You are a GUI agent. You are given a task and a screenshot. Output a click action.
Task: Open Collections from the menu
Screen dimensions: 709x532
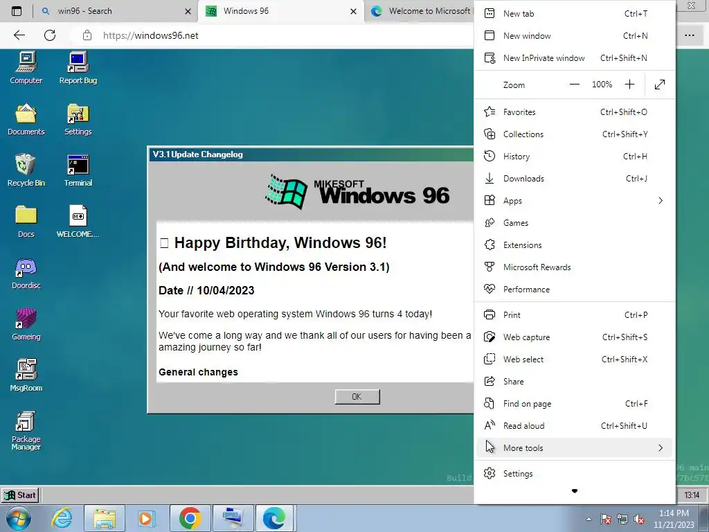pyautogui.click(x=575, y=134)
